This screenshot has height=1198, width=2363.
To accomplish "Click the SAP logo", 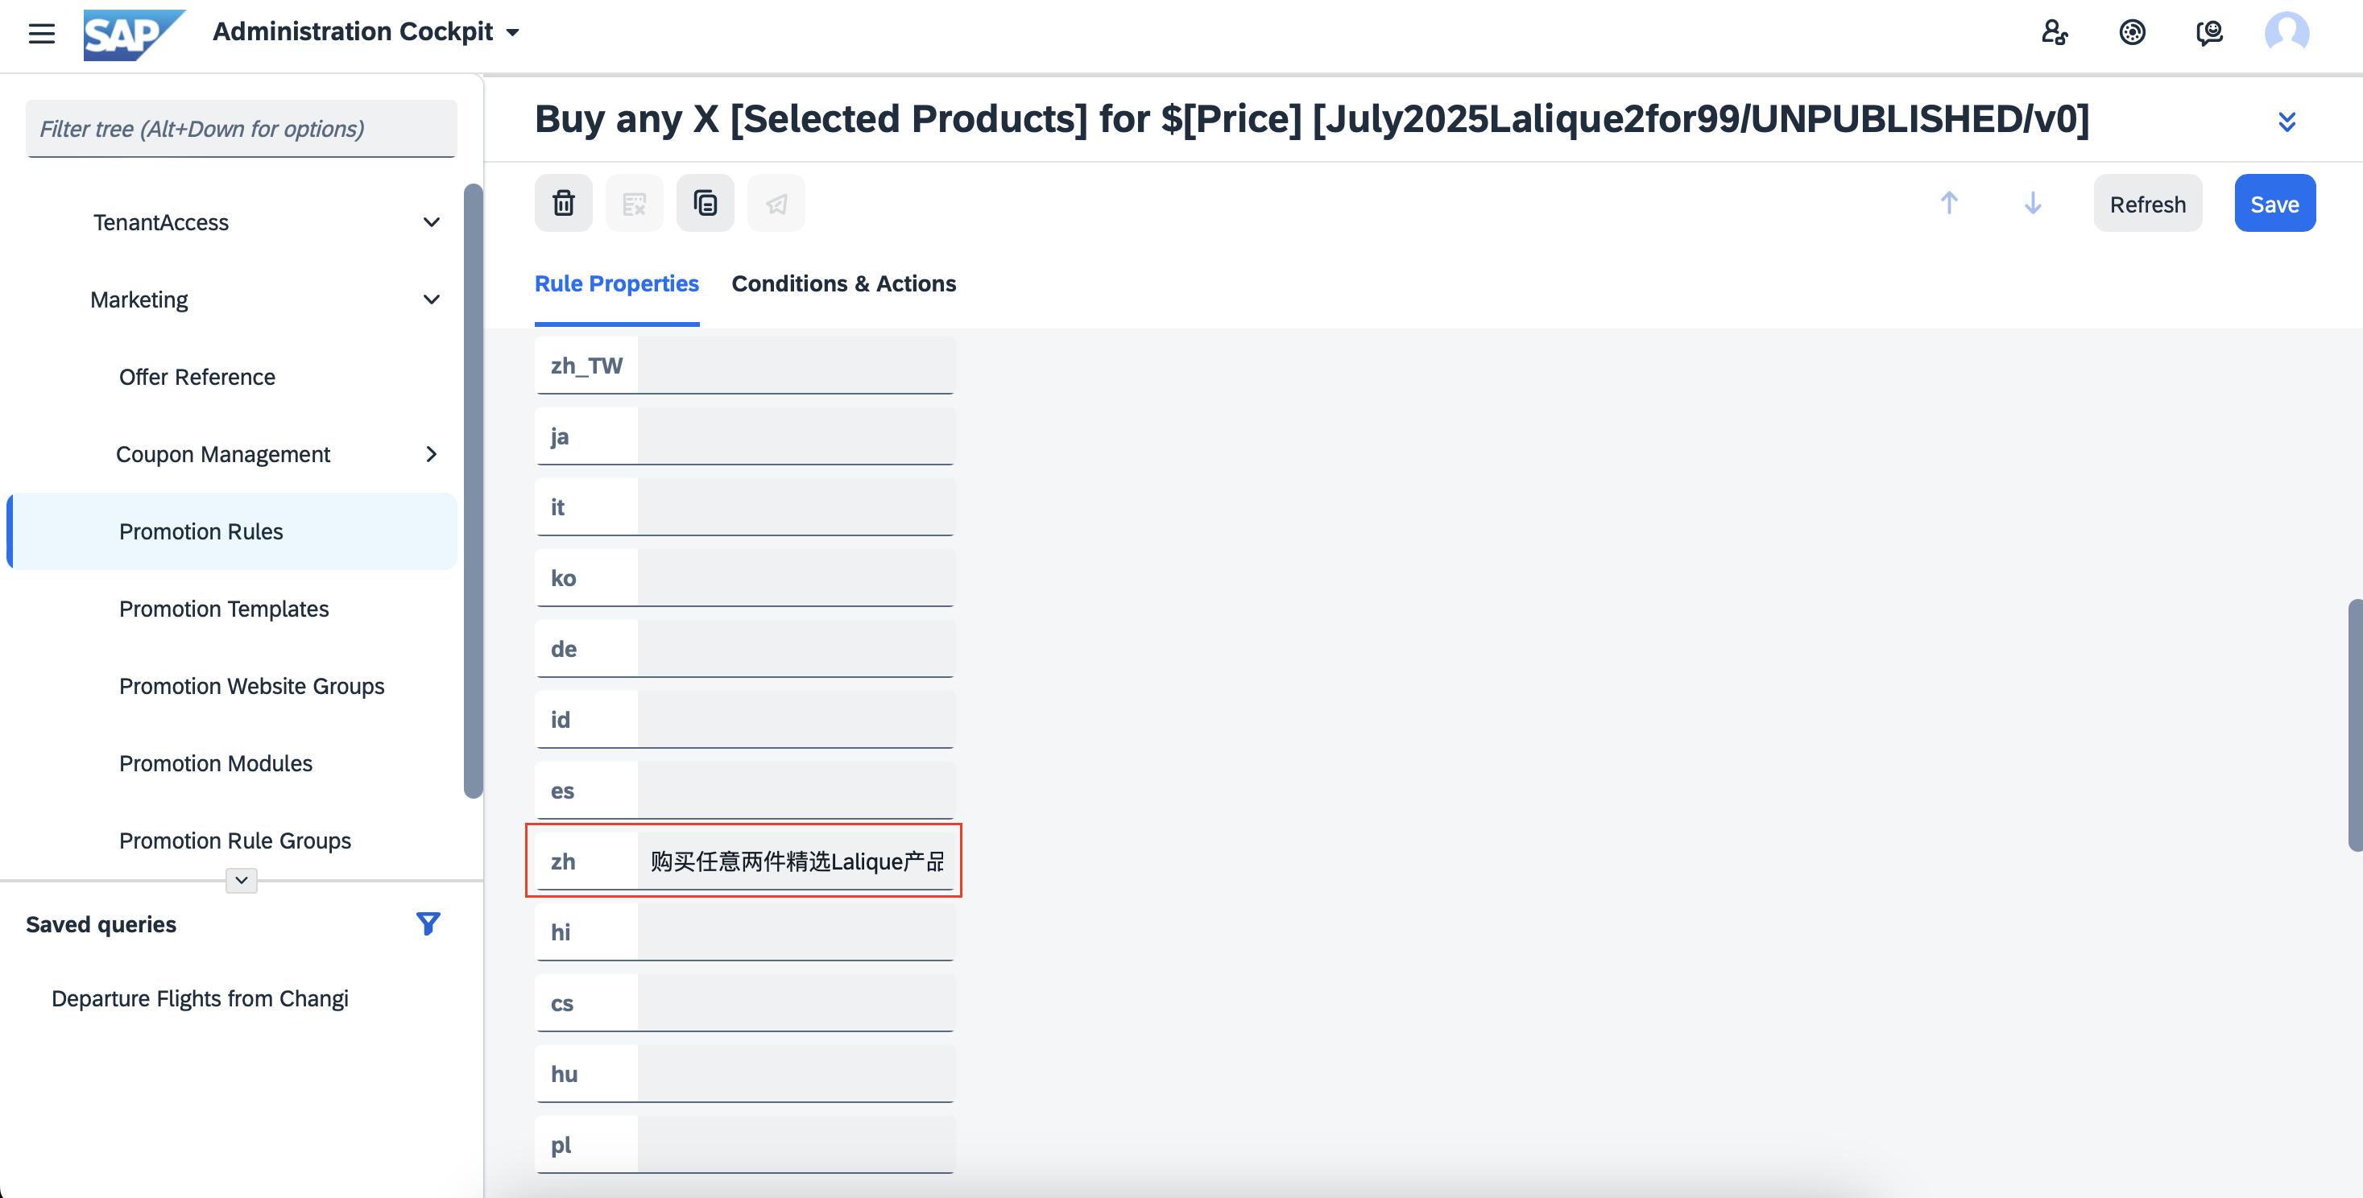I will click(134, 34).
